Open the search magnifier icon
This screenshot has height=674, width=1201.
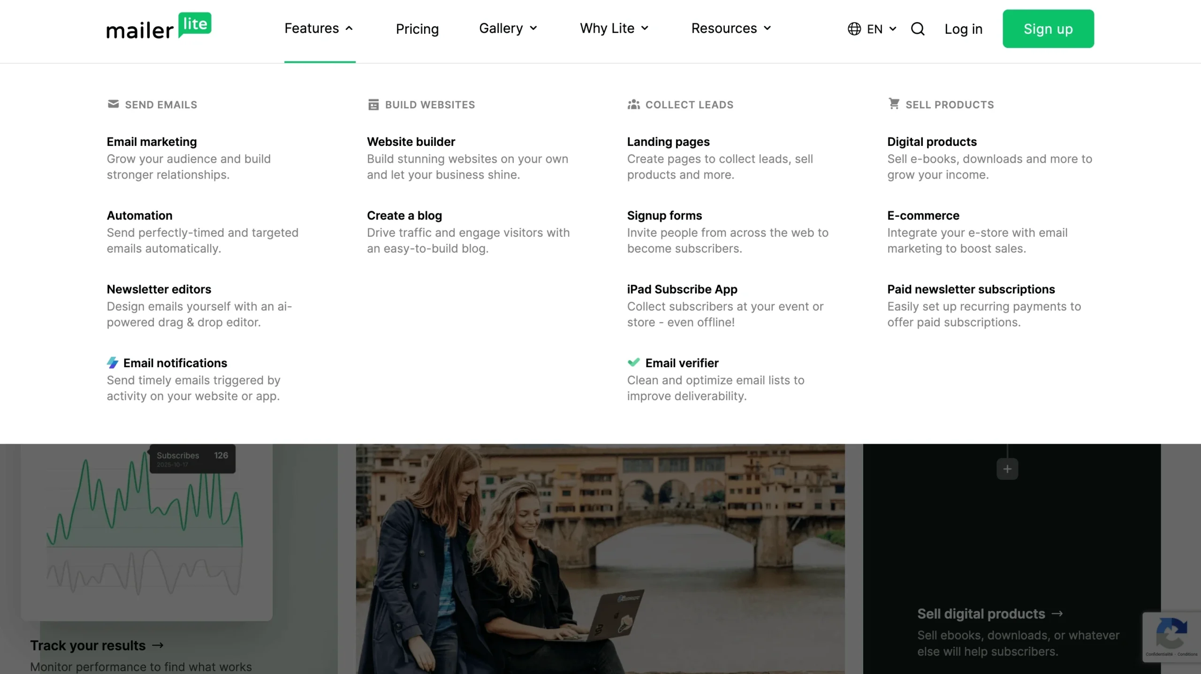pos(918,29)
